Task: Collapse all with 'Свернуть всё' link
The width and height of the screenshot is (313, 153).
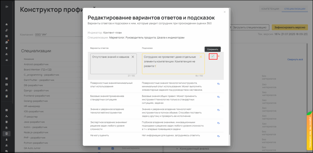Action: 295,59
